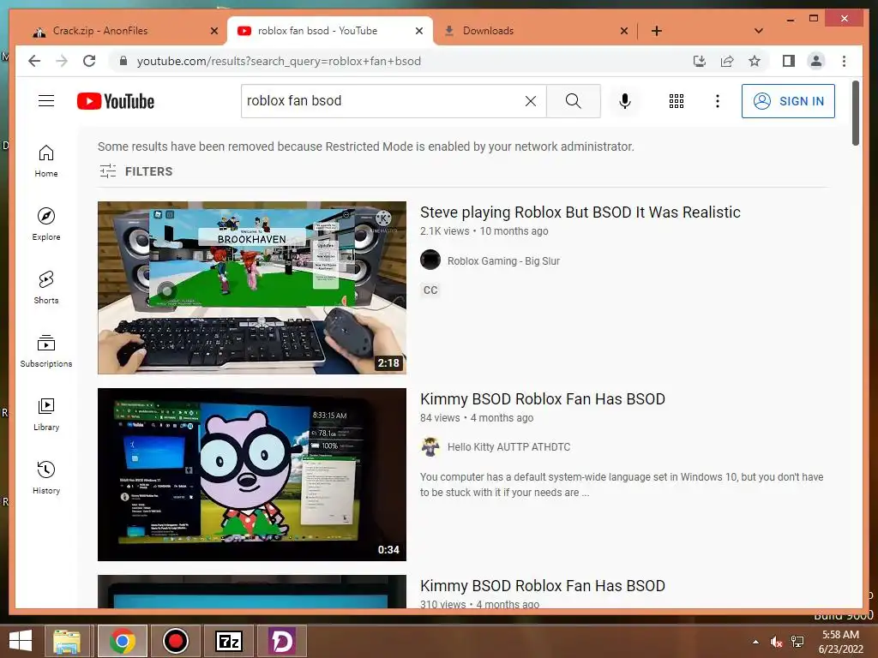Viewport: 878px width, 658px height.
Task: Open Chrome's three-dot menu
Action: 844,61
